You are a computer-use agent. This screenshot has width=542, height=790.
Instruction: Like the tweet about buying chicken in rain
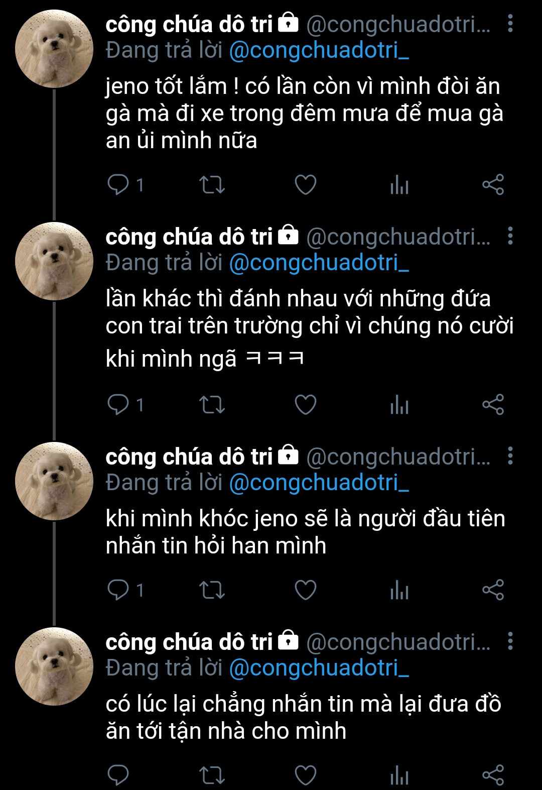(x=305, y=185)
